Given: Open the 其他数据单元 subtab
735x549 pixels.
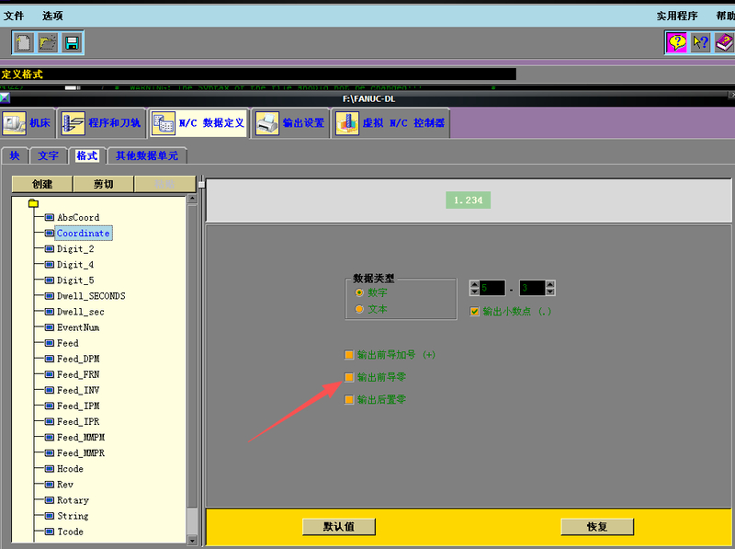Looking at the screenshot, I should pos(147,155).
